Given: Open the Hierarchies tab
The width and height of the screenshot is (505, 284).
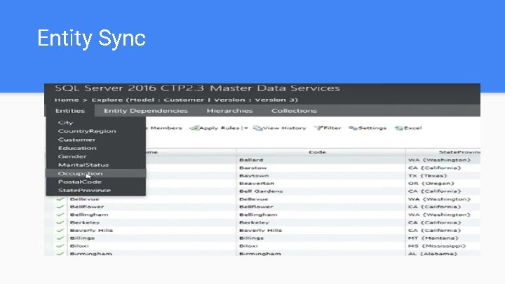Looking at the screenshot, I should pyautogui.click(x=229, y=111).
